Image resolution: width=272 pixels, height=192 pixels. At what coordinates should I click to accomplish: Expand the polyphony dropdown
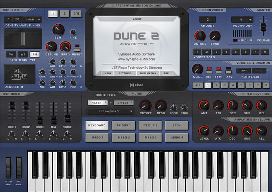click(x=242, y=19)
